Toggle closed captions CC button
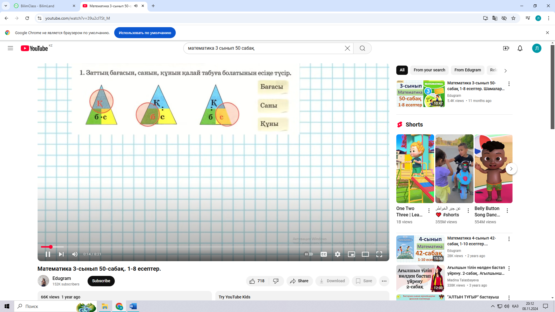This screenshot has width=555, height=312. [x=323, y=254]
